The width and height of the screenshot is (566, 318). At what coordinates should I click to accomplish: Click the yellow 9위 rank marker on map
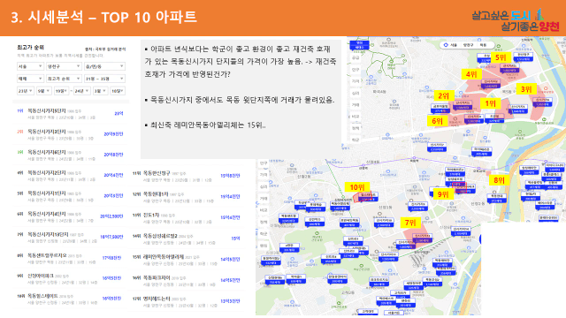[443, 194]
